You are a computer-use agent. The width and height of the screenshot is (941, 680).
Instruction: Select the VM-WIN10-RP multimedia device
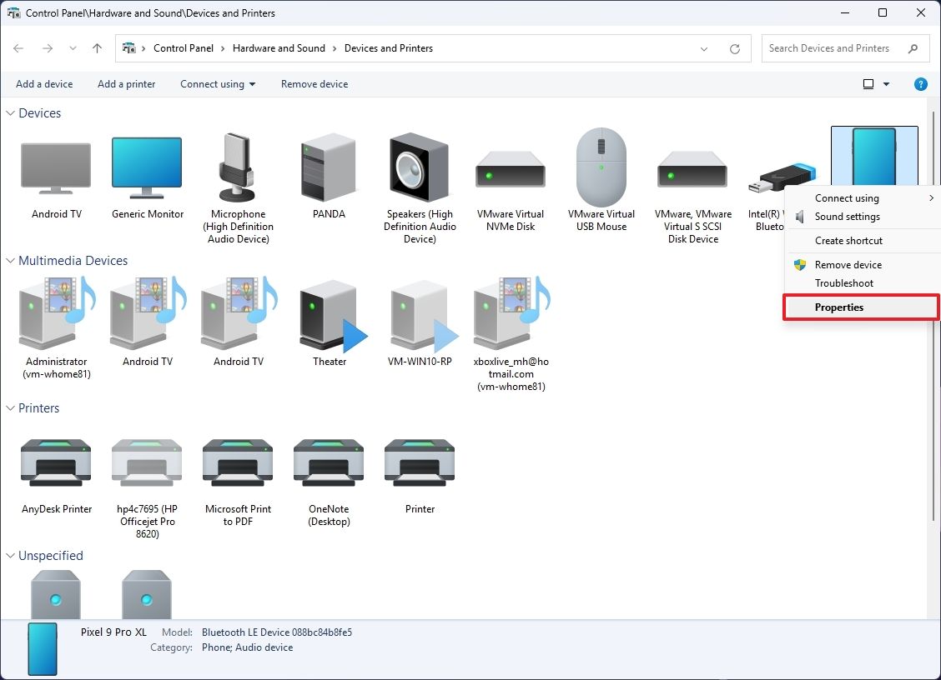(x=419, y=317)
